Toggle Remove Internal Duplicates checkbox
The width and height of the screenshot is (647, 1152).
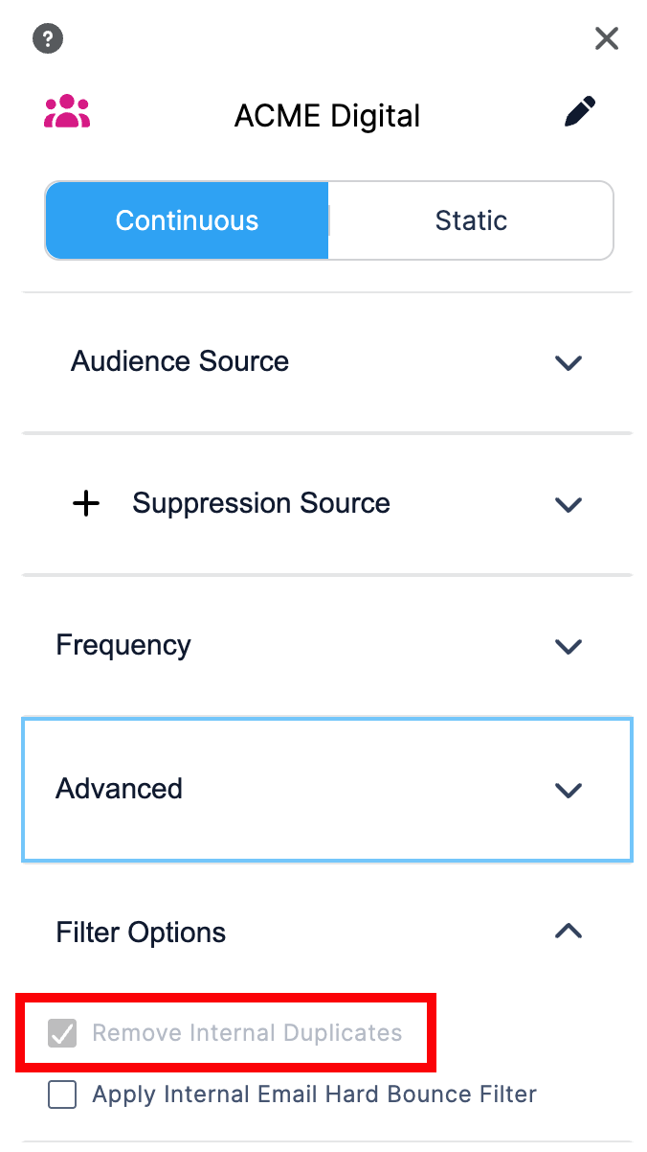point(62,1033)
